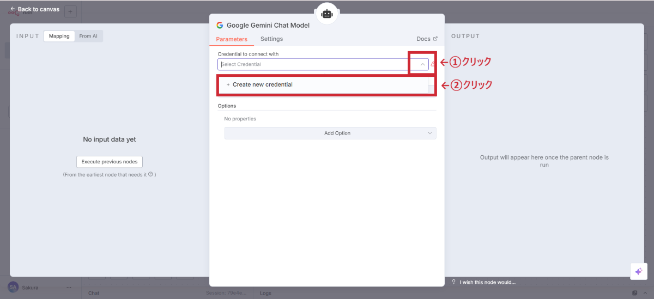Open the Docs link
This screenshot has height=299, width=654.
423,39
